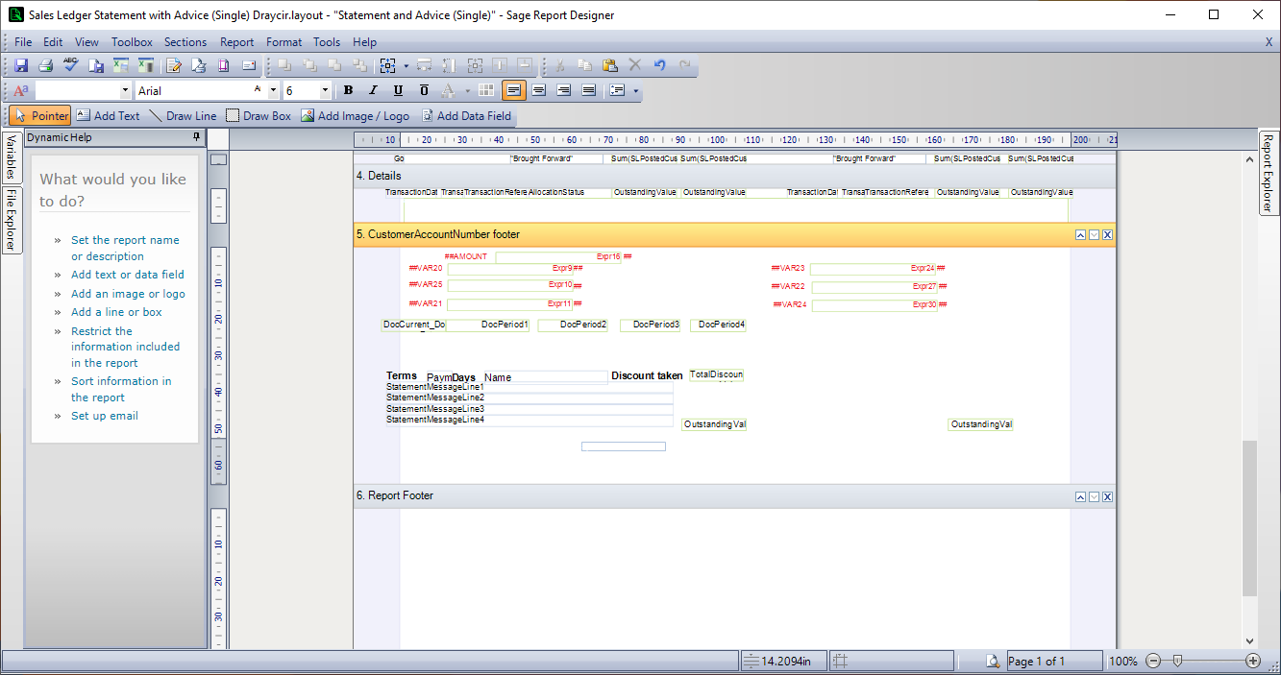This screenshot has width=1281, height=675.
Task: Toggle Overline formatting
Action: (x=424, y=90)
